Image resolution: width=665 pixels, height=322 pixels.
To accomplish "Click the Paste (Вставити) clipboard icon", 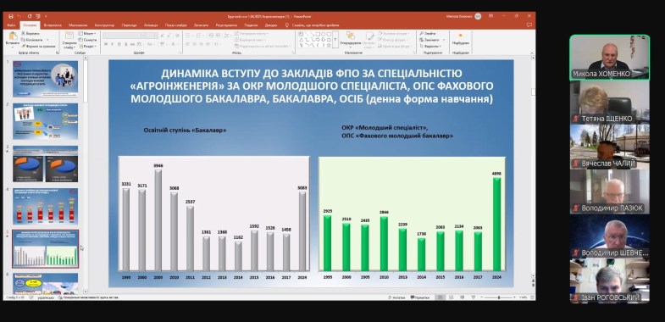I will [13, 36].
